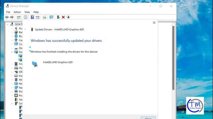The width and height of the screenshot is (213, 119).
Task: Select the Network adapters category icon
Action: pyautogui.click(x=16, y=88)
